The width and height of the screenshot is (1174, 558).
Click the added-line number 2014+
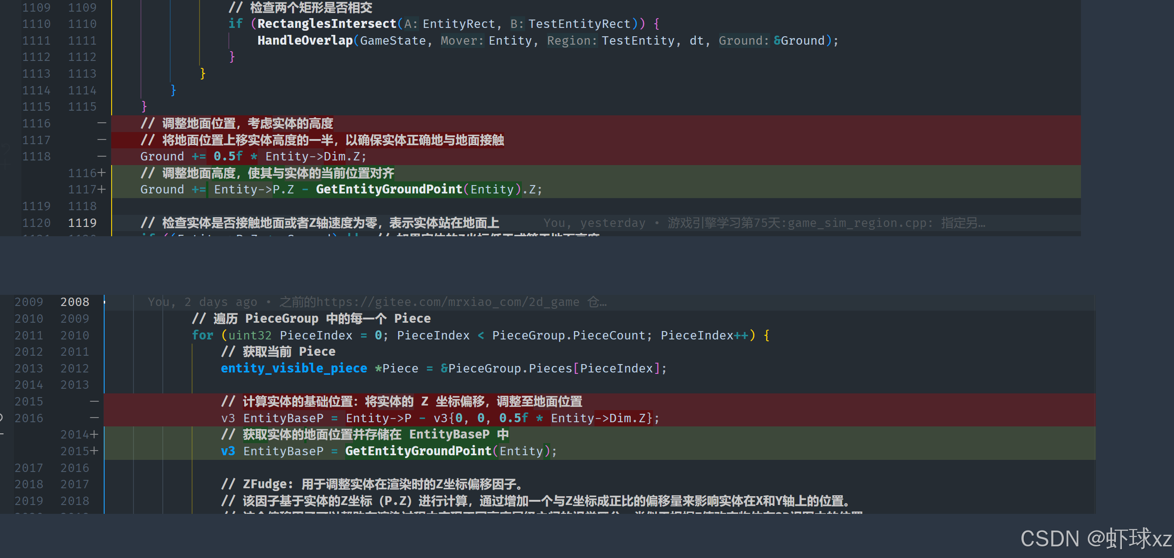click(x=80, y=434)
